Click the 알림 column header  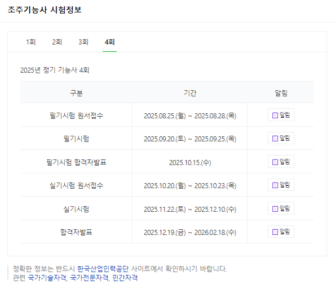click(x=281, y=93)
